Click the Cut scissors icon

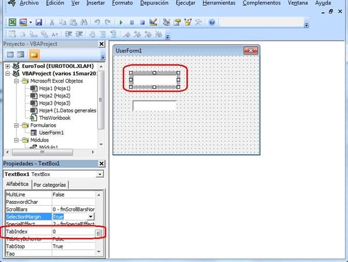52,22
